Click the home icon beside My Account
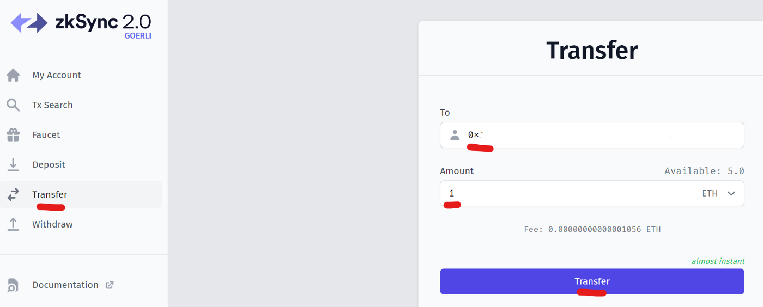Screen dimensions: 763x307 (x=13, y=75)
